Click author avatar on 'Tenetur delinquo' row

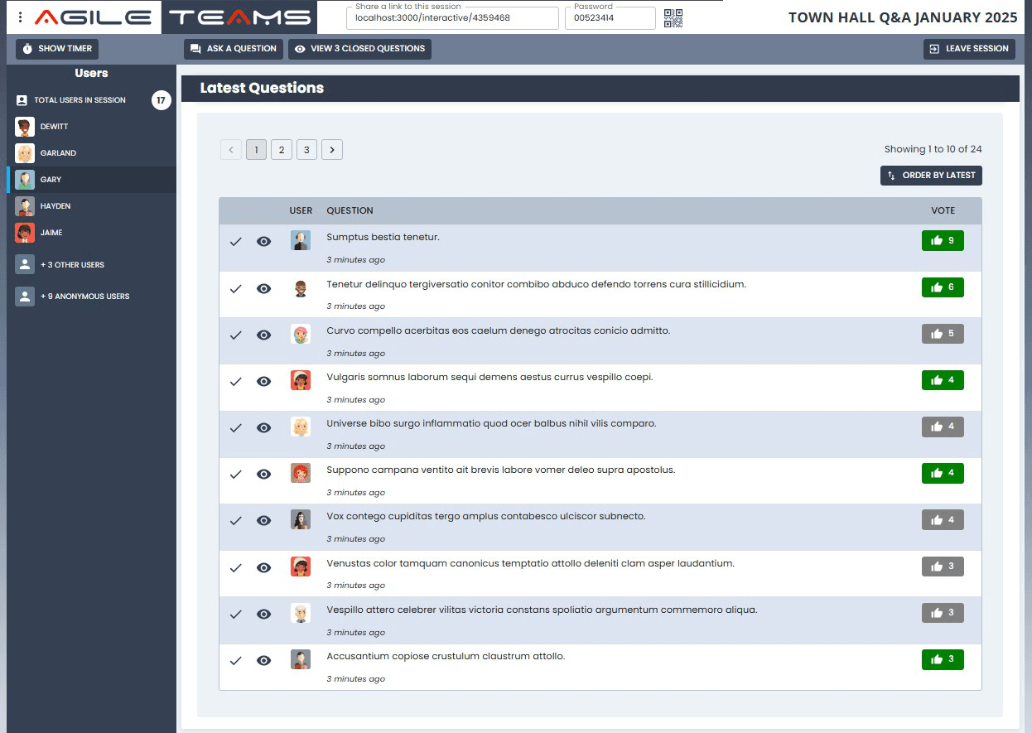(x=301, y=288)
